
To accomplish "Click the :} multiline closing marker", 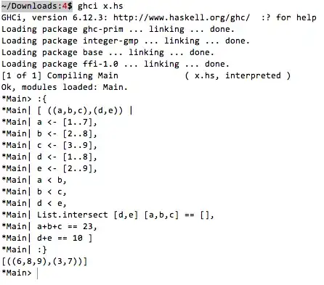I will click(x=42, y=249).
